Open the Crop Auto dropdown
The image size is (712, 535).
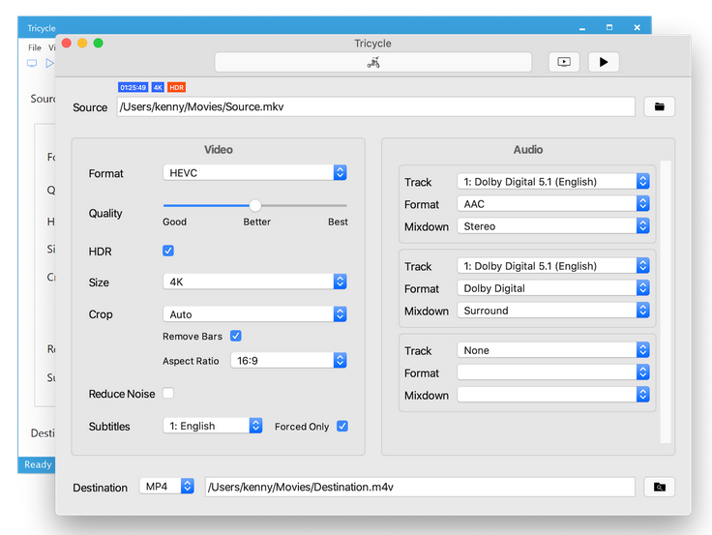254,313
